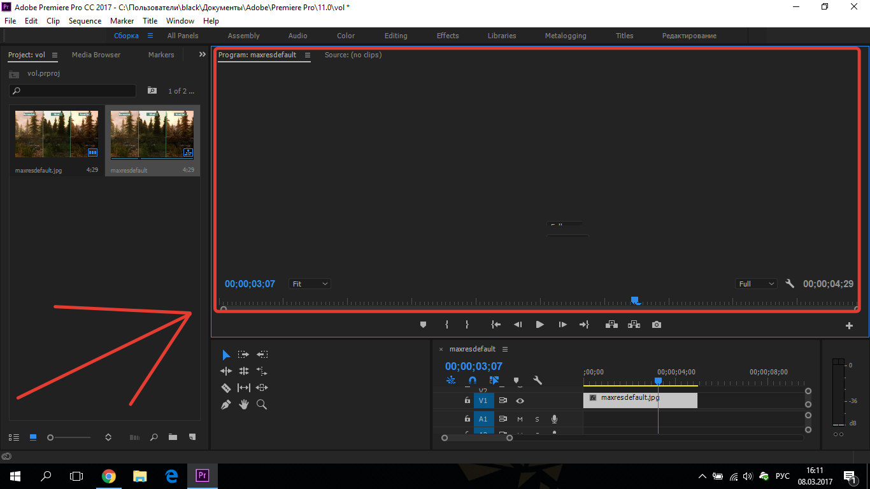Screen dimensions: 870x489
Task: Select the Ripple Edit tool
Action: (226, 371)
